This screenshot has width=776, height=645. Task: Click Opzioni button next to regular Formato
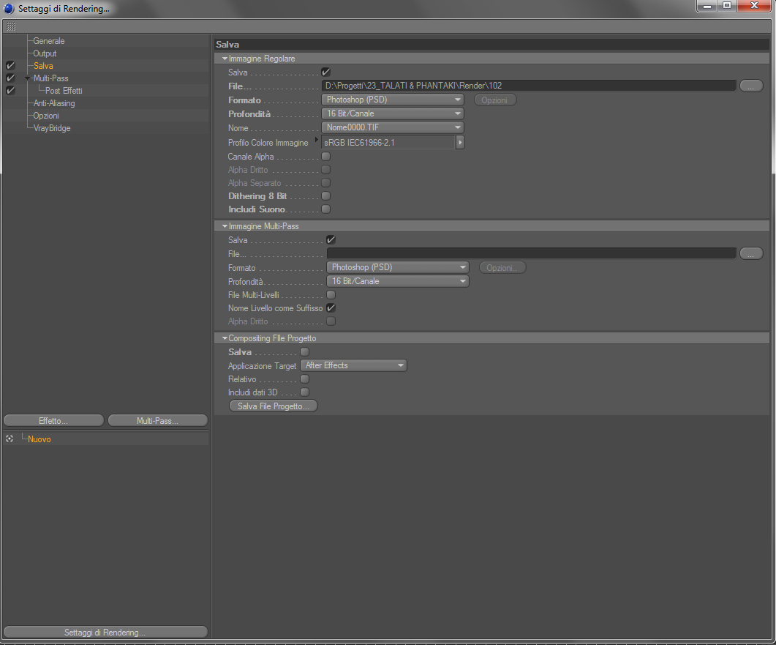coord(495,100)
